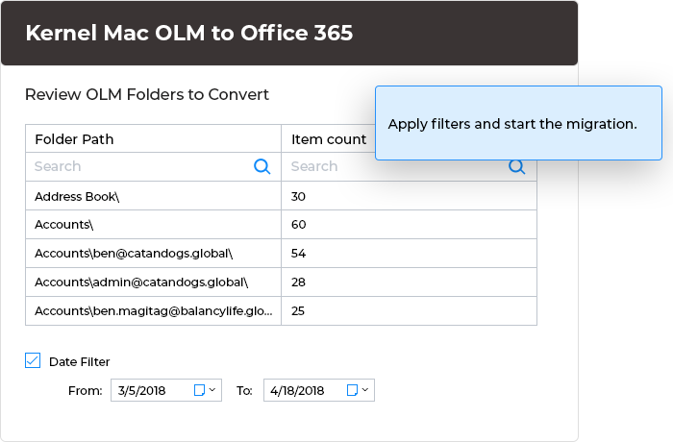This screenshot has height=442, width=673.
Task: Open the From date calendar icon
Action: pos(199,390)
